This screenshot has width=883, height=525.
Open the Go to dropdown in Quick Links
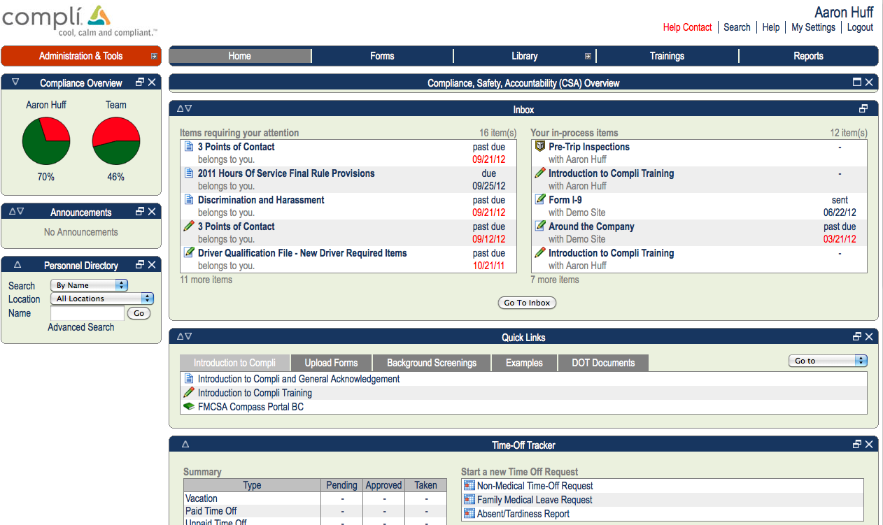coord(828,360)
